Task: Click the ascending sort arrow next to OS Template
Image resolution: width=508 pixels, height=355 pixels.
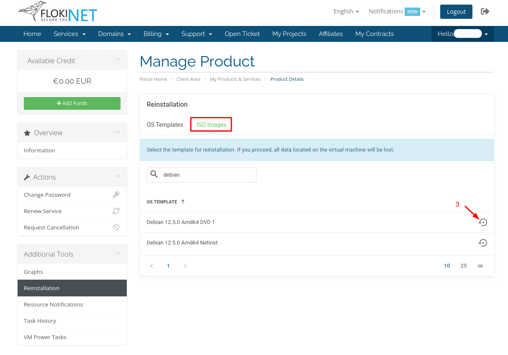Action: pyautogui.click(x=183, y=202)
